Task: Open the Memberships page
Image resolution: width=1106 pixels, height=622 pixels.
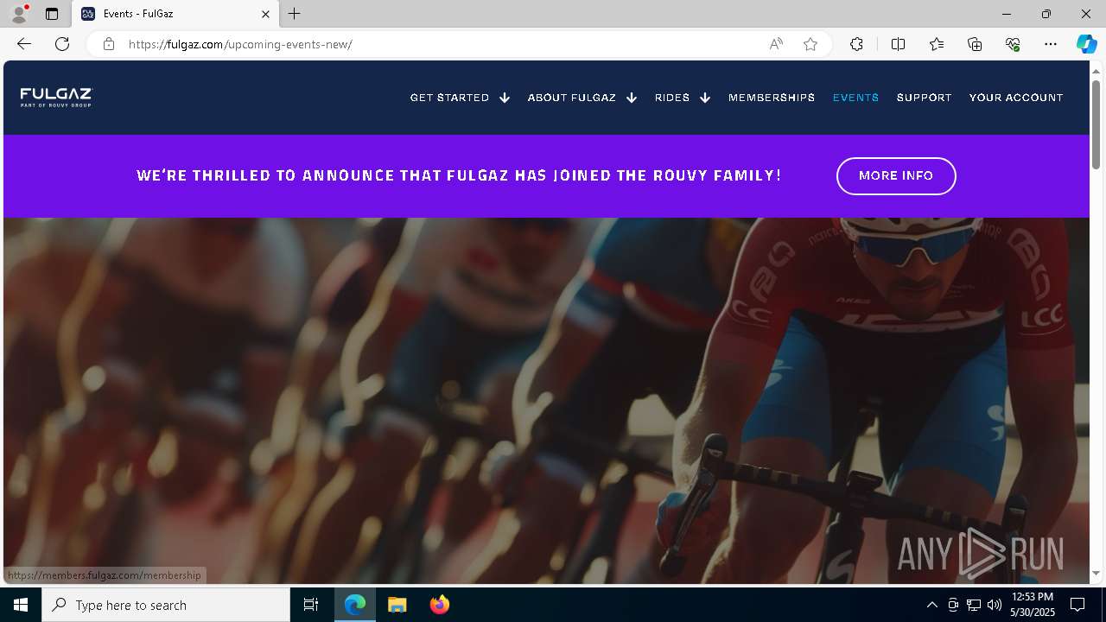Action: (x=772, y=98)
